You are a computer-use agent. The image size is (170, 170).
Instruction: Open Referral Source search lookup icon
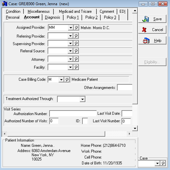click(x=76, y=51)
